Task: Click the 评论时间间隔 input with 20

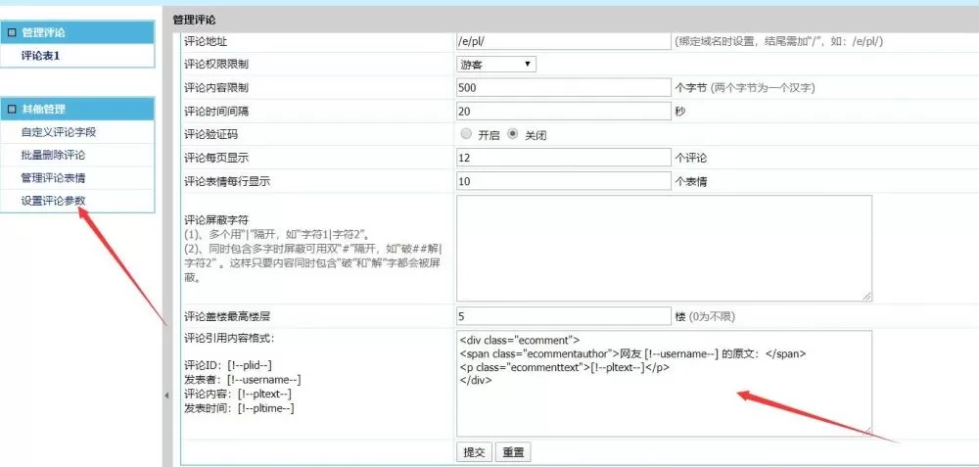Action: (563, 112)
